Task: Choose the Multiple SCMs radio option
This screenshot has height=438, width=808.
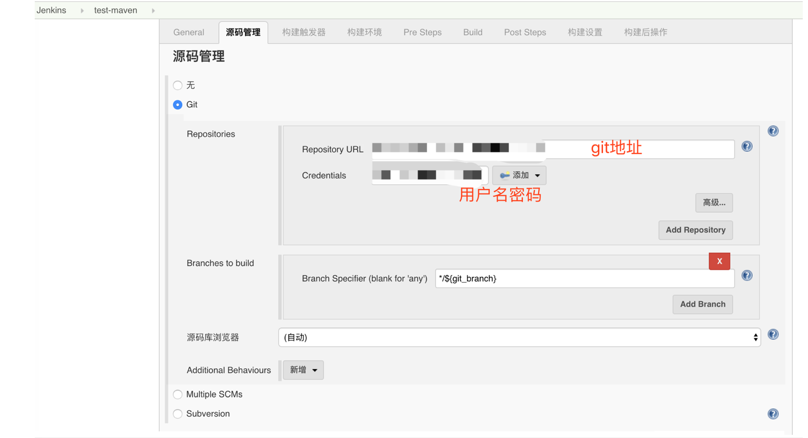Action: [x=178, y=394]
